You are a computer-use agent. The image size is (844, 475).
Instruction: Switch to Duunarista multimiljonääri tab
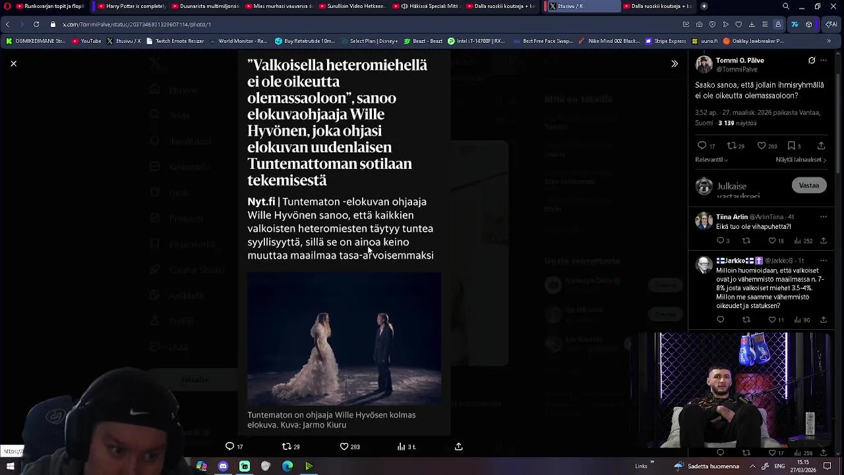pyautogui.click(x=207, y=6)
